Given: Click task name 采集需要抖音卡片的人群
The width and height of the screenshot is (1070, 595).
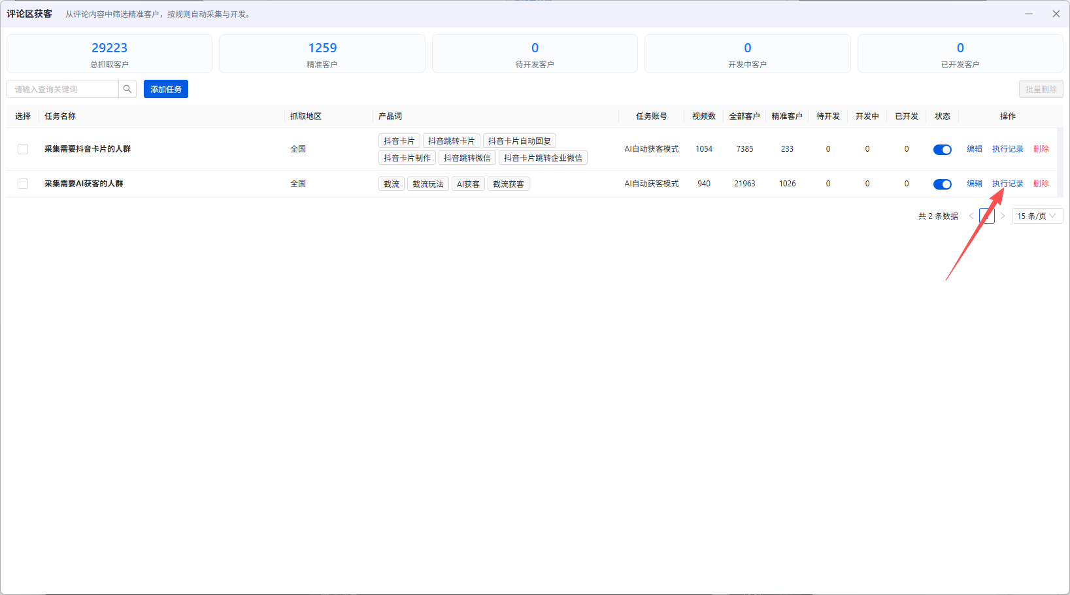Looking at the screenshot, I should [x=88, y=149].
